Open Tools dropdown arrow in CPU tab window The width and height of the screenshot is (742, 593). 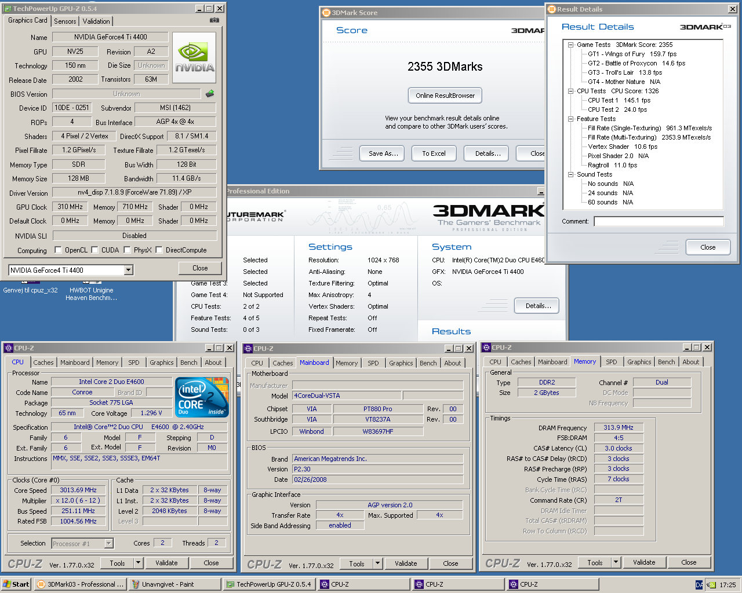(138, 563)
